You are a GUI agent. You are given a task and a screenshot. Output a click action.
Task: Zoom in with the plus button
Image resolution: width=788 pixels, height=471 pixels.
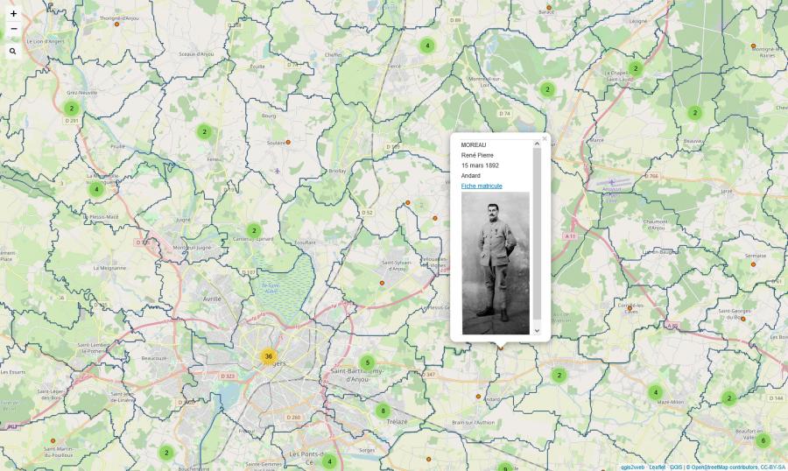(x=13, y=14)
